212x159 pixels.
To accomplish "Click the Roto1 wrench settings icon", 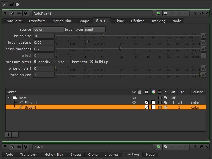I will 26,147.
